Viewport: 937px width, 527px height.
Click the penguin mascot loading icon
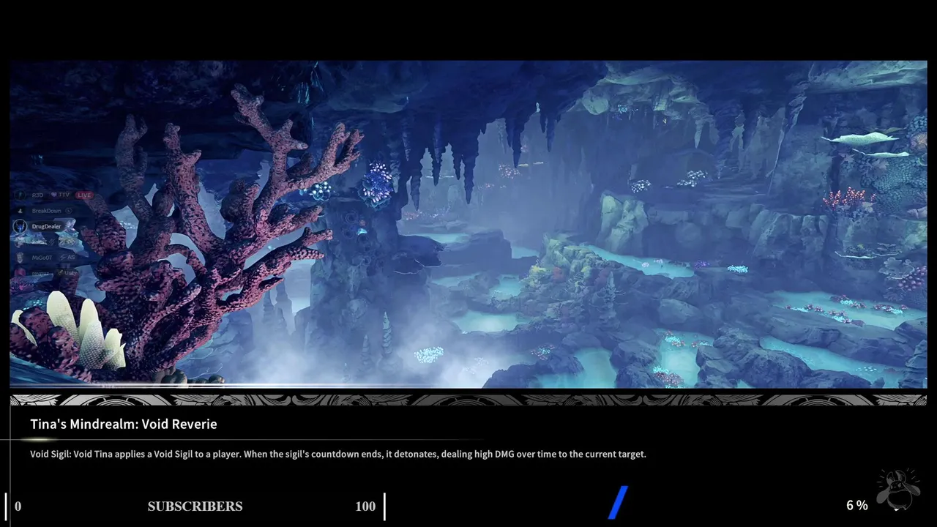coord(898,490)
